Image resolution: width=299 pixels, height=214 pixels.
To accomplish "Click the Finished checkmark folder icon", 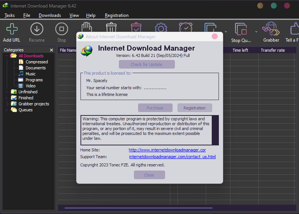I will (14, 98).
